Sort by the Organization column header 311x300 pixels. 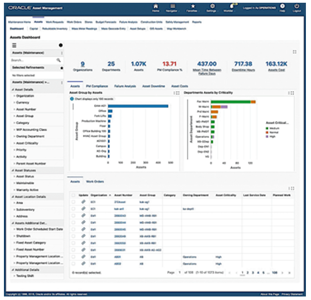click(100, 195)
